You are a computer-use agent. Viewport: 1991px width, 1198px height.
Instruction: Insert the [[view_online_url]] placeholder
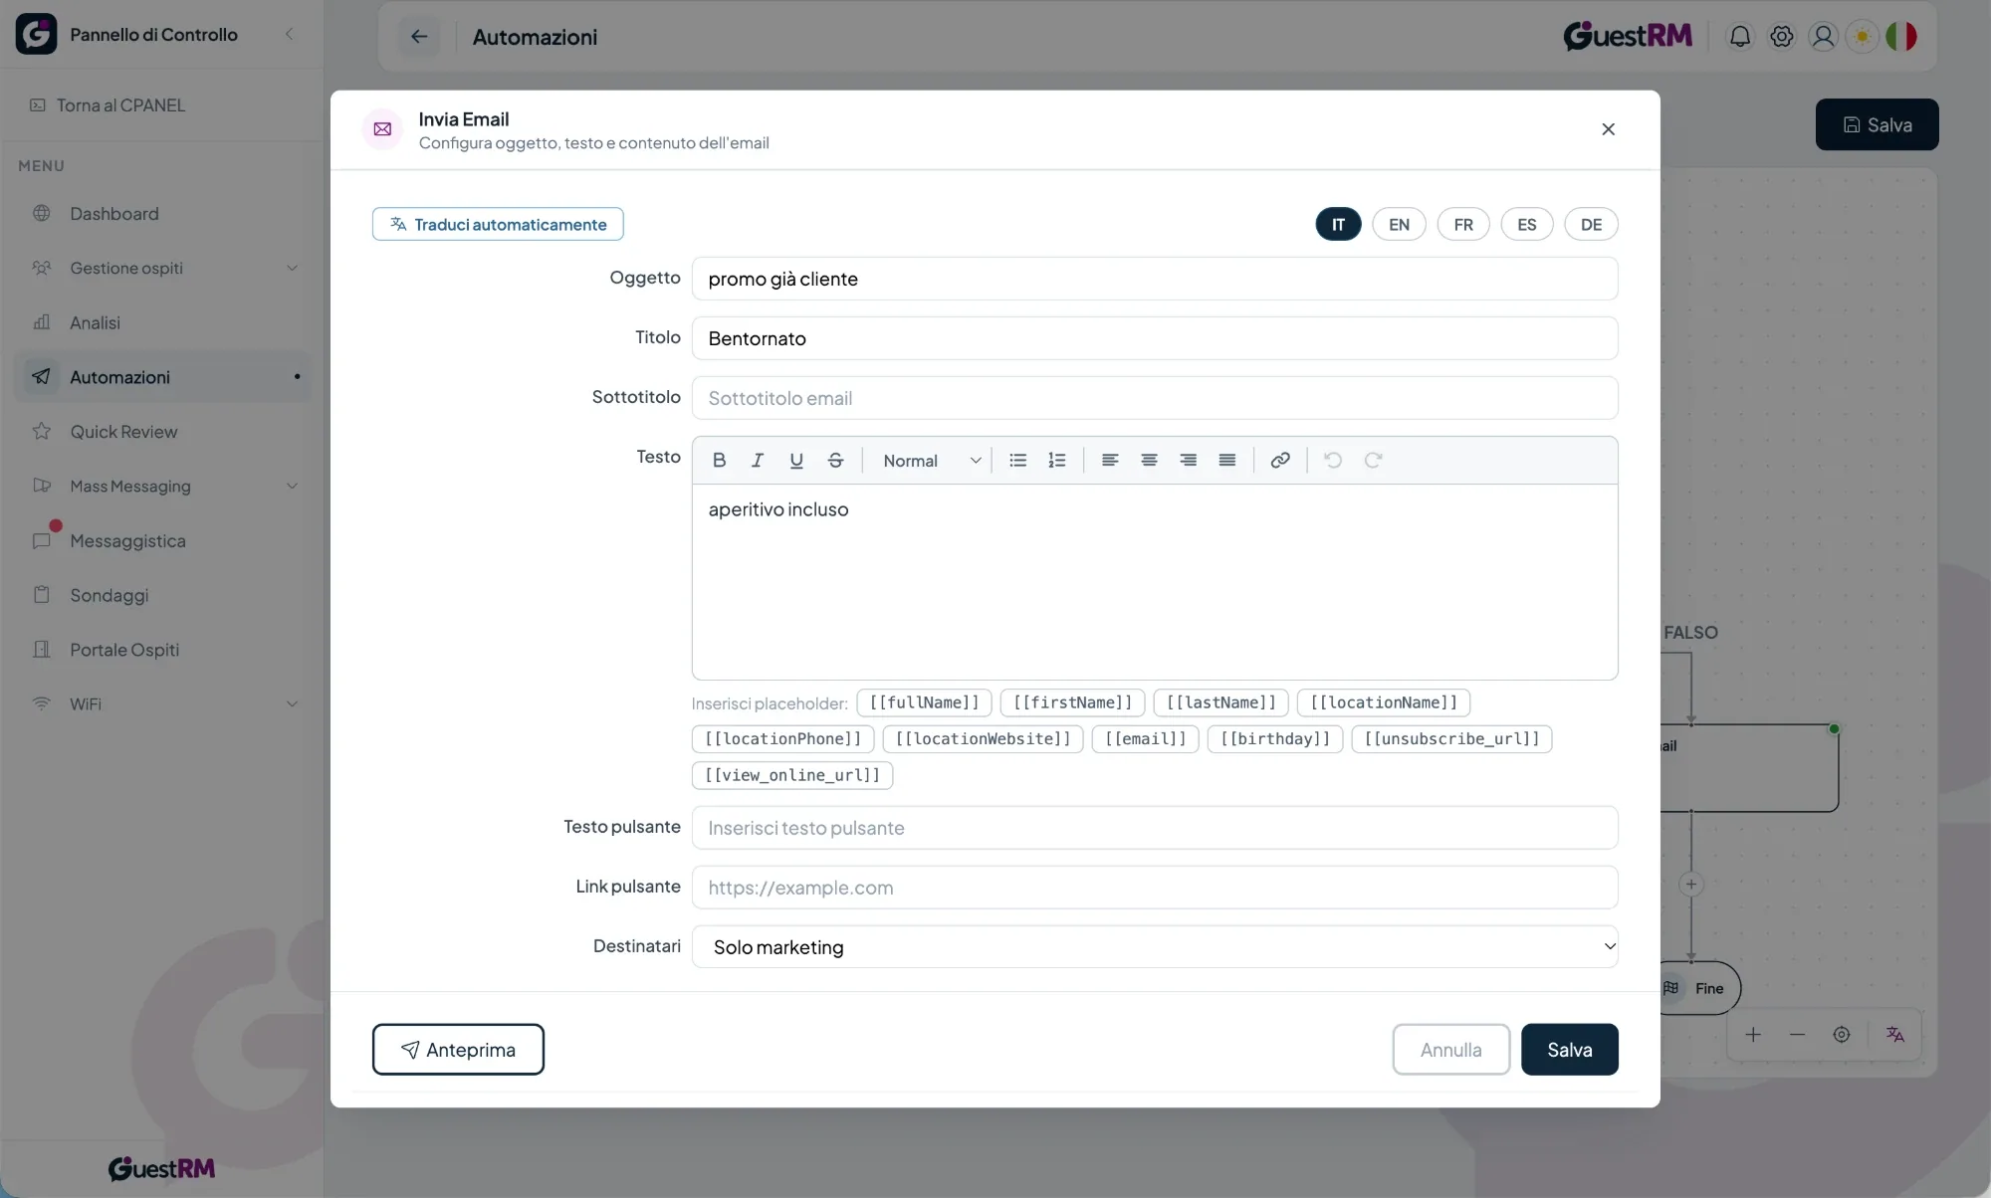[x=791, y=775]
